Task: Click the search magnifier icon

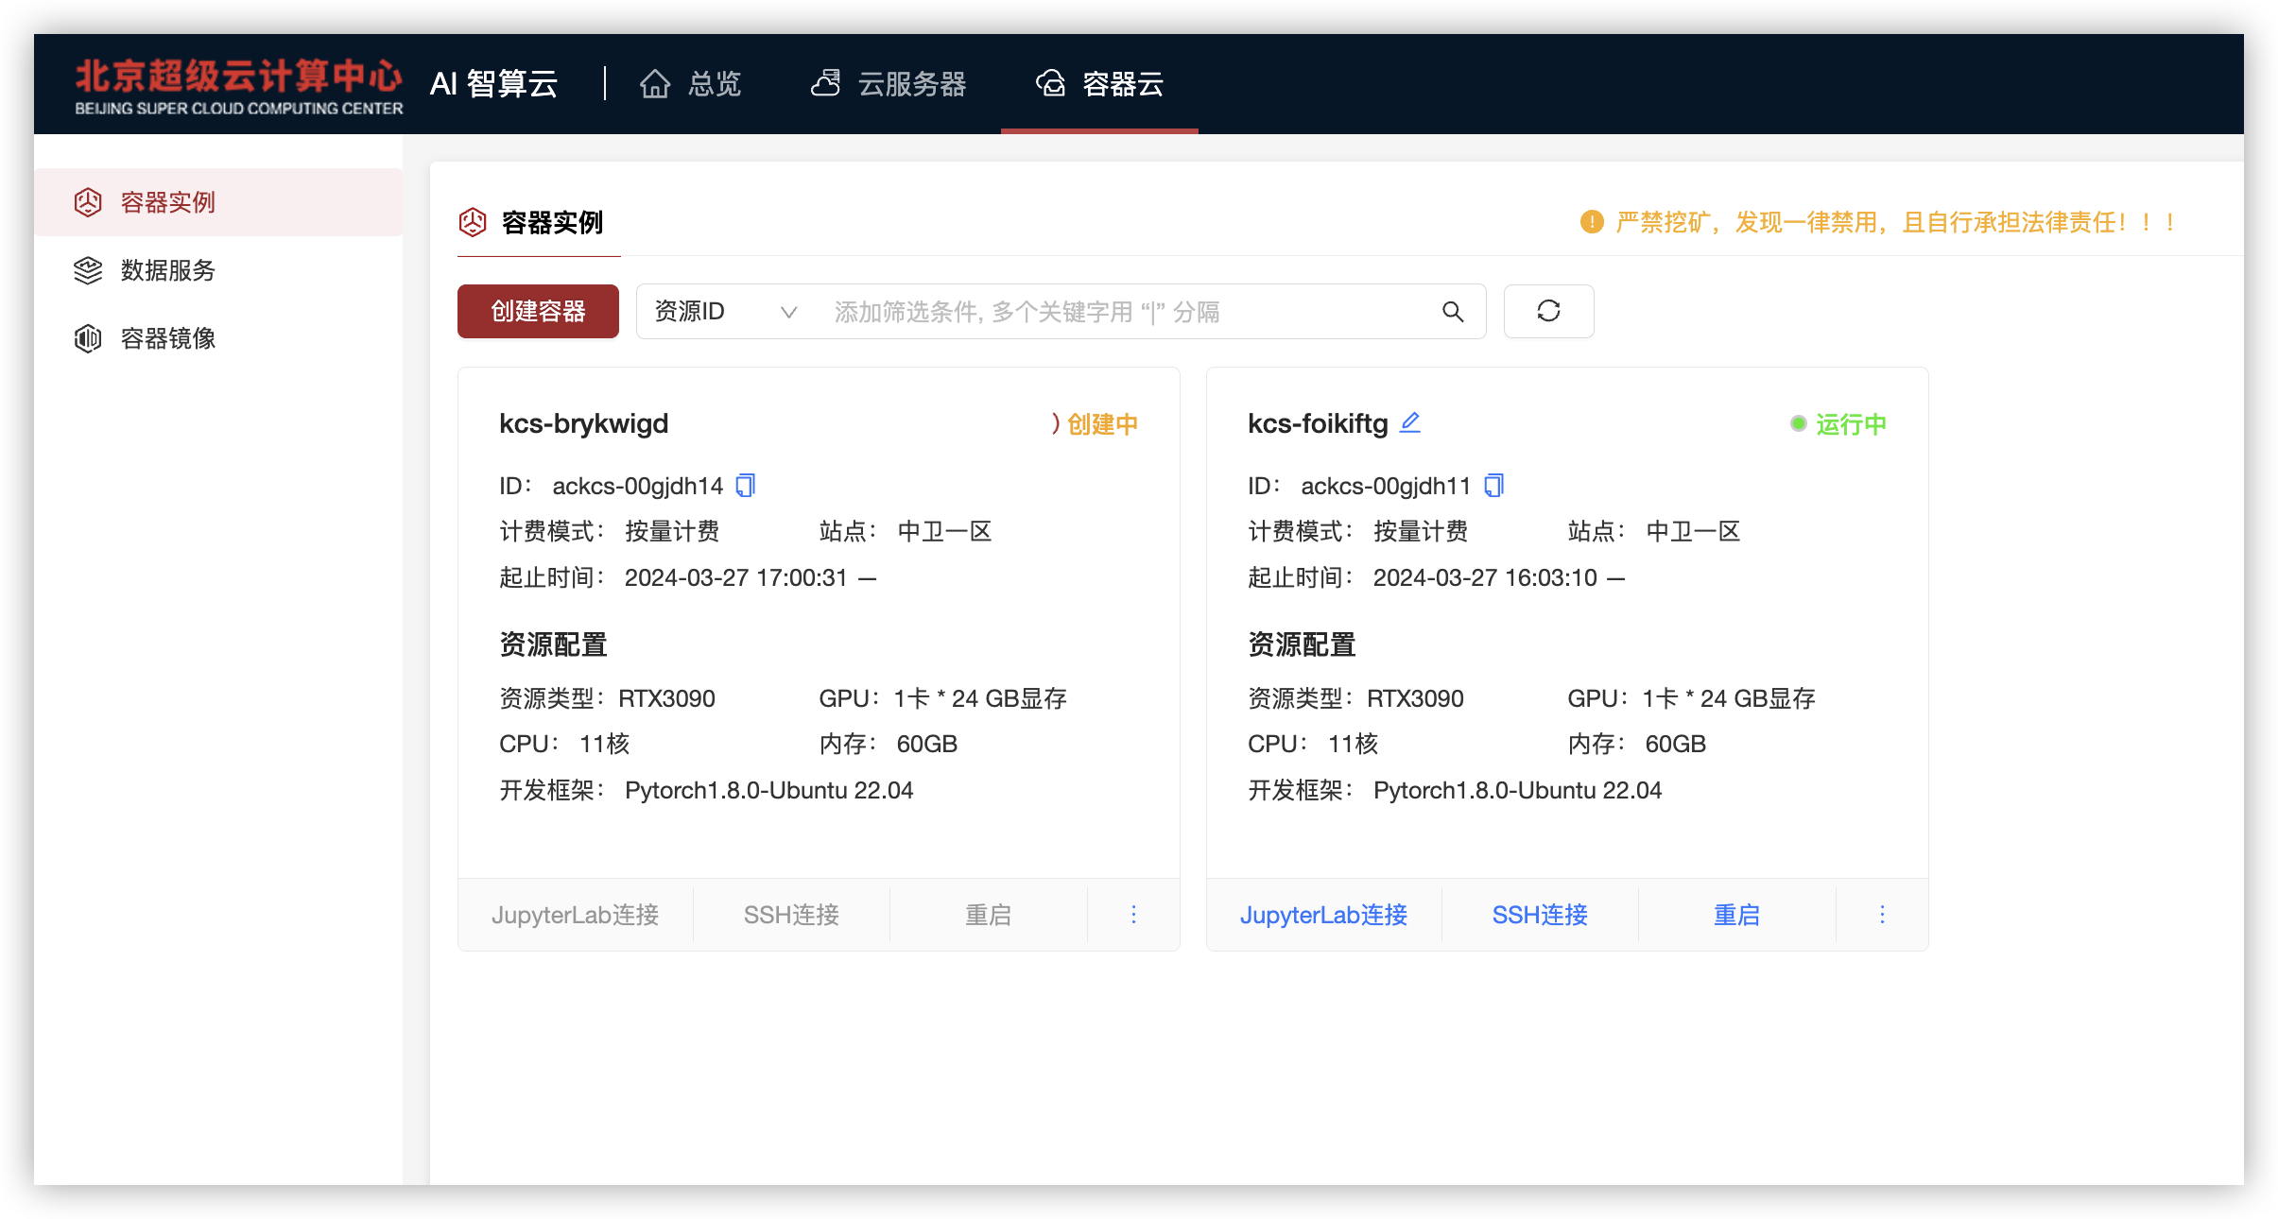Action: click(1453, 312)
